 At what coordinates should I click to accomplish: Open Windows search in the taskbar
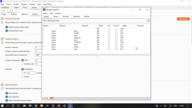[x=8, y=106]
